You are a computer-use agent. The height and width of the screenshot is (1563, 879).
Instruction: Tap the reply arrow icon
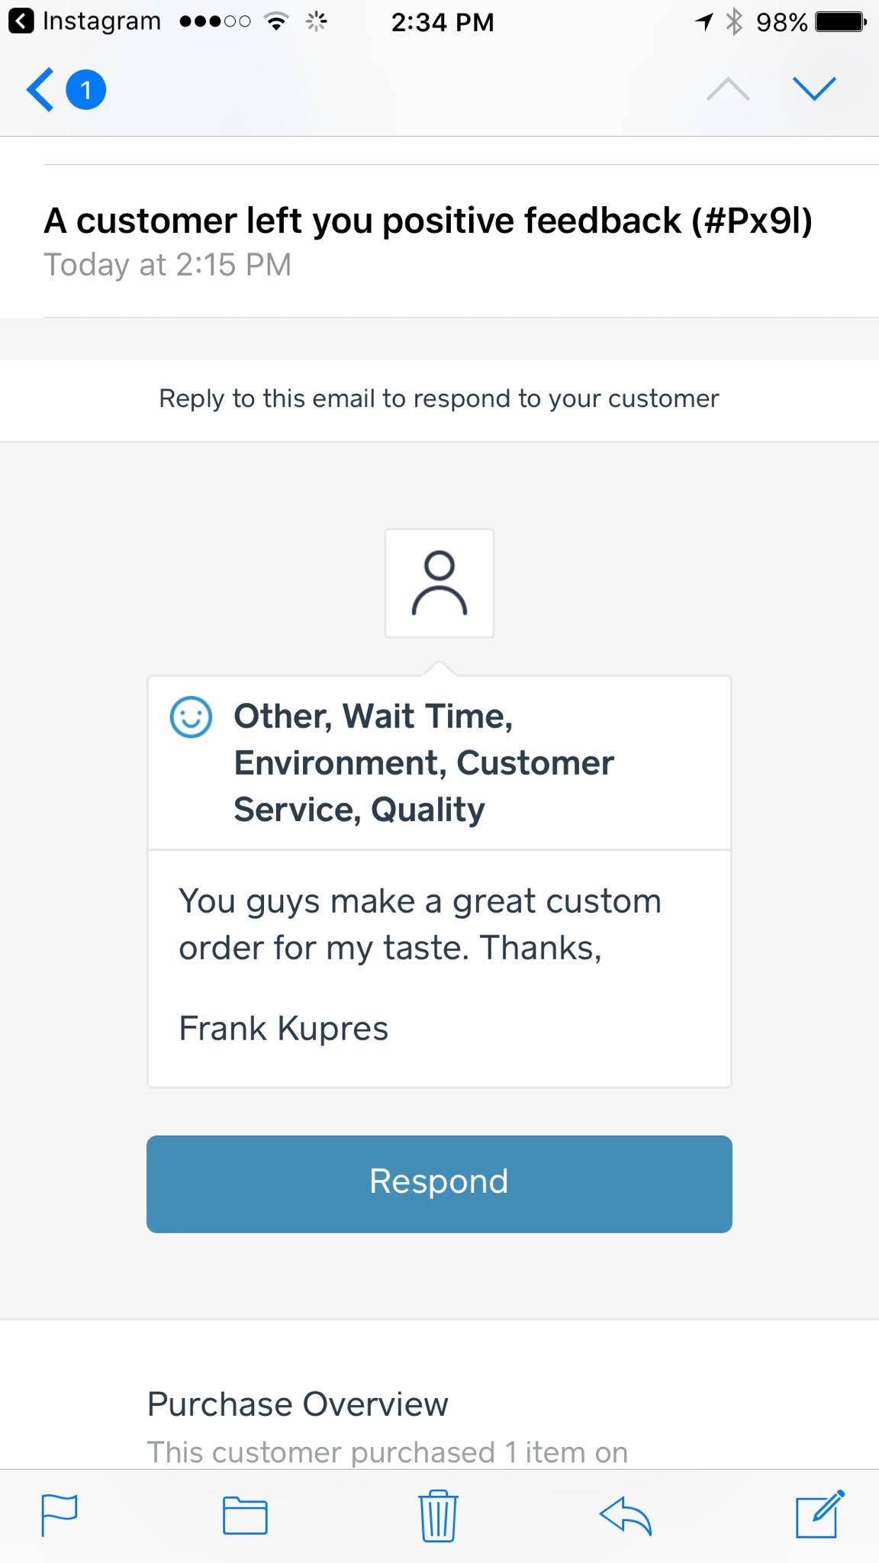tap(626, 1515)
